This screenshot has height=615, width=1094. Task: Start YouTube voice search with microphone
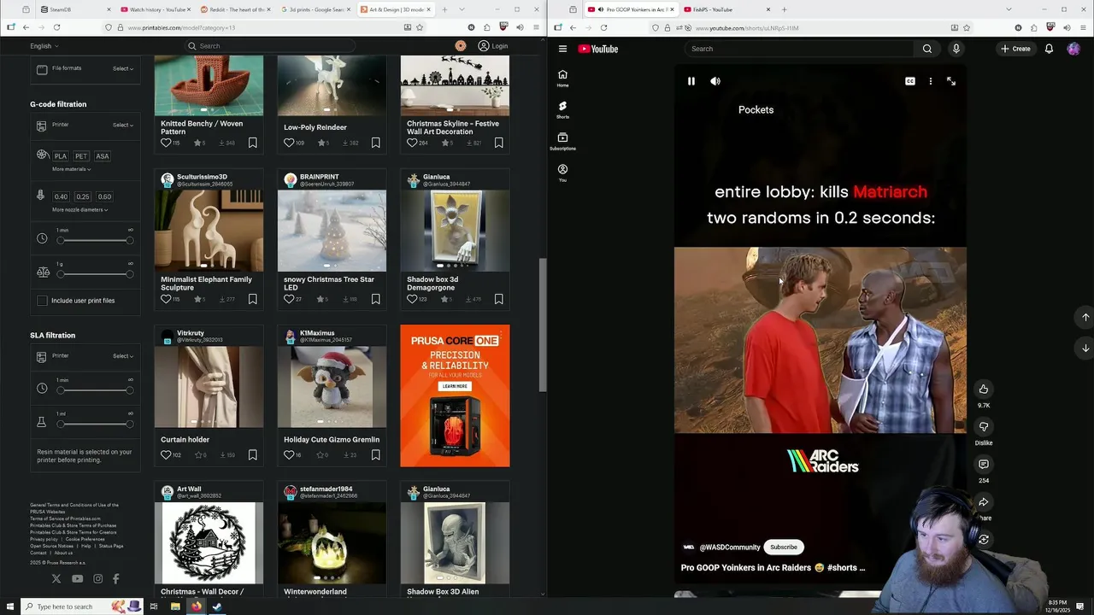956,49
